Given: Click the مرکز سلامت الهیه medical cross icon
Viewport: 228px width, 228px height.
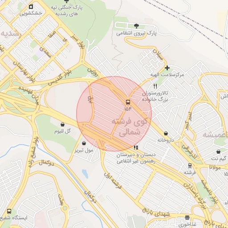Looking at the screenshot, I should 167,68.
